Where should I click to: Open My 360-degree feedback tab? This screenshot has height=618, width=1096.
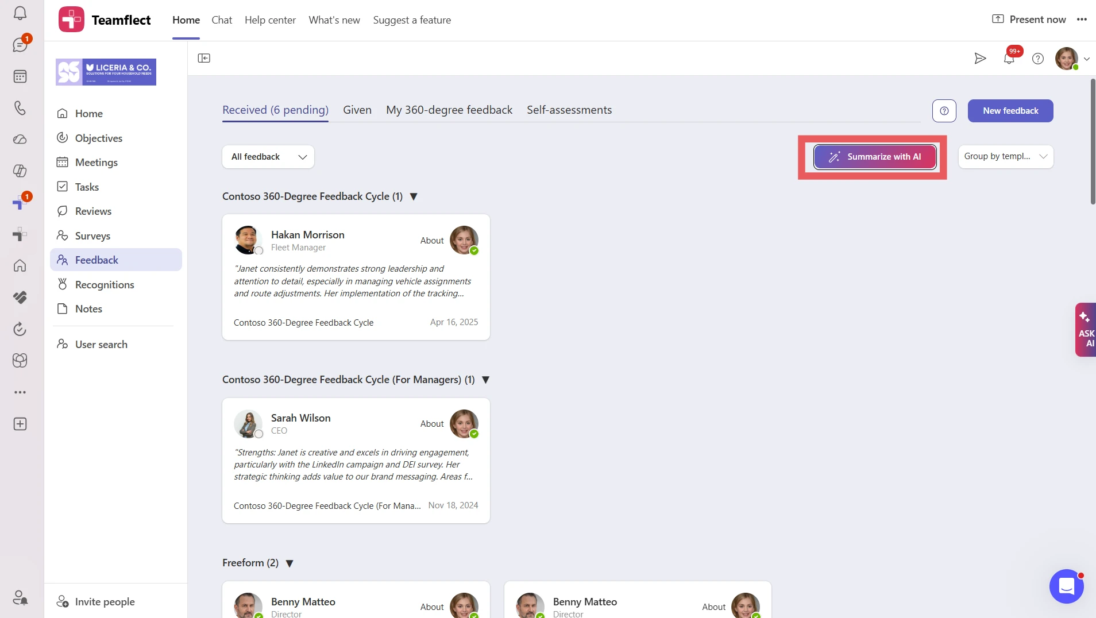[449, 110]
